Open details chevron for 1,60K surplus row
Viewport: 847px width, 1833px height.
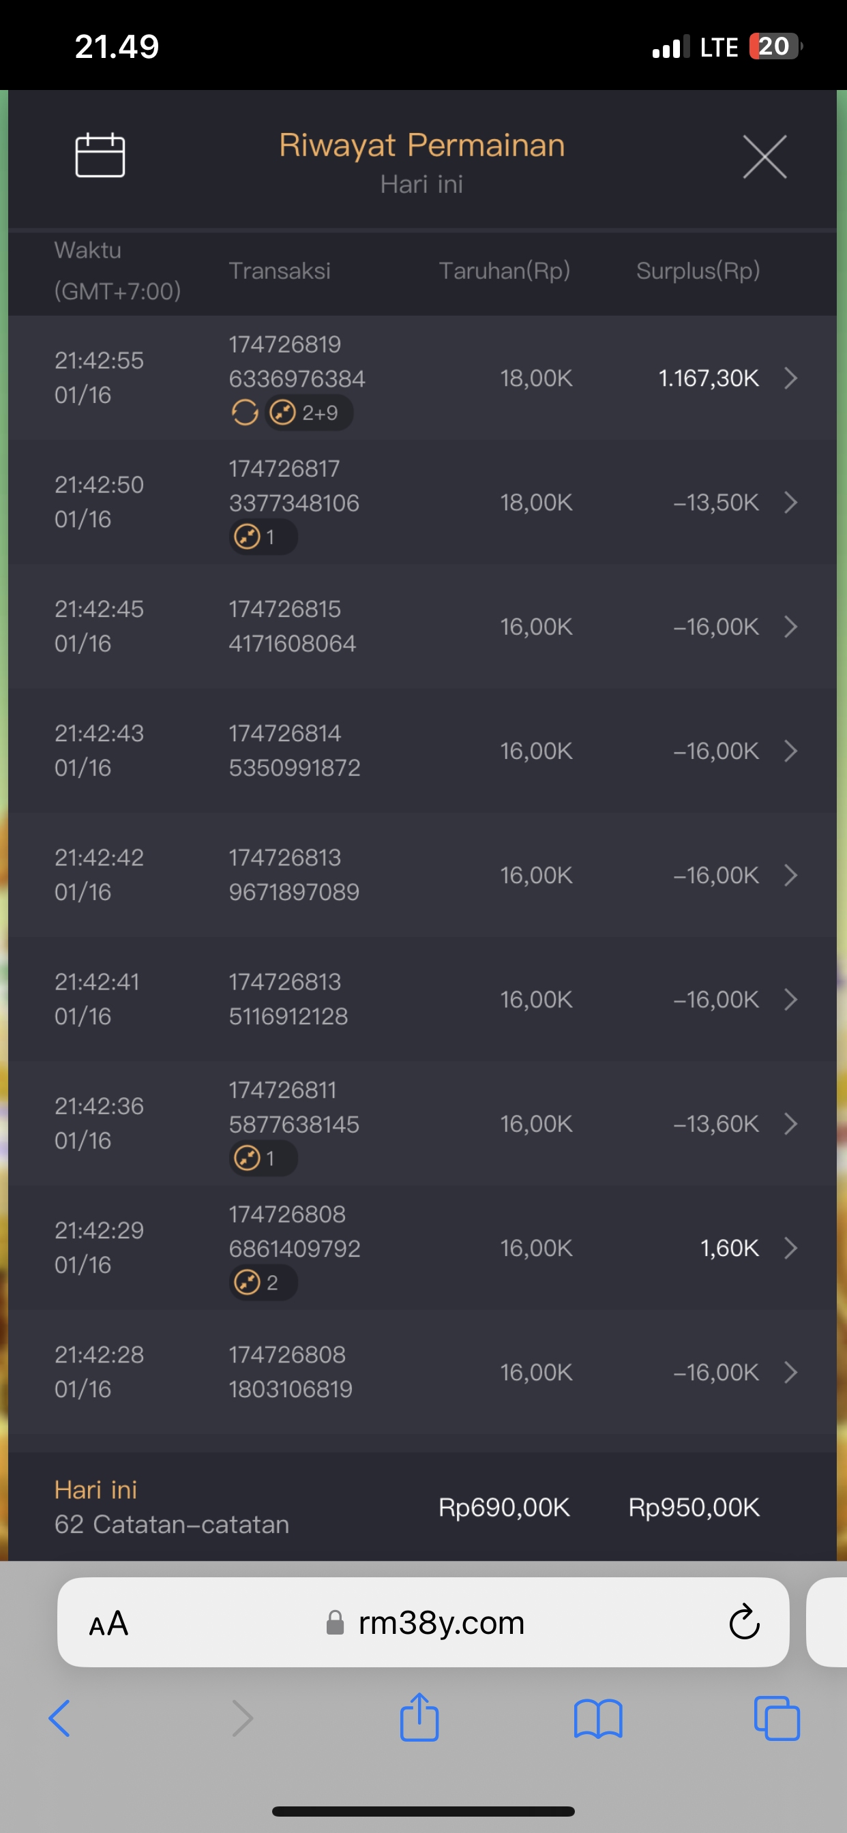(790, 1248)
